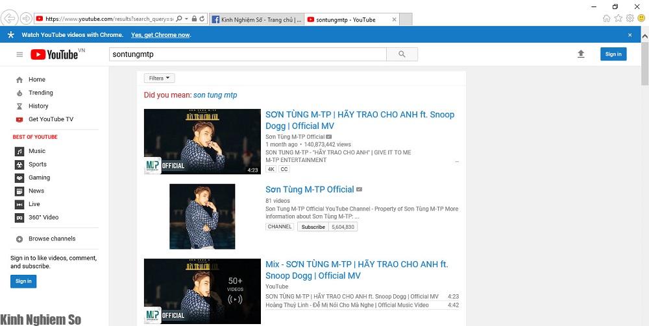Switch to the Kinh Nghiệm Số Facebook tab
Image resolution: width=649 pixels, height=326 pixels.
[256, 19]
